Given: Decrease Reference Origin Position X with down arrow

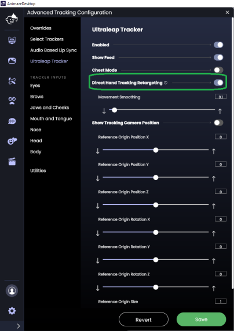Looking at the screenshot, I should click(98, 151).
